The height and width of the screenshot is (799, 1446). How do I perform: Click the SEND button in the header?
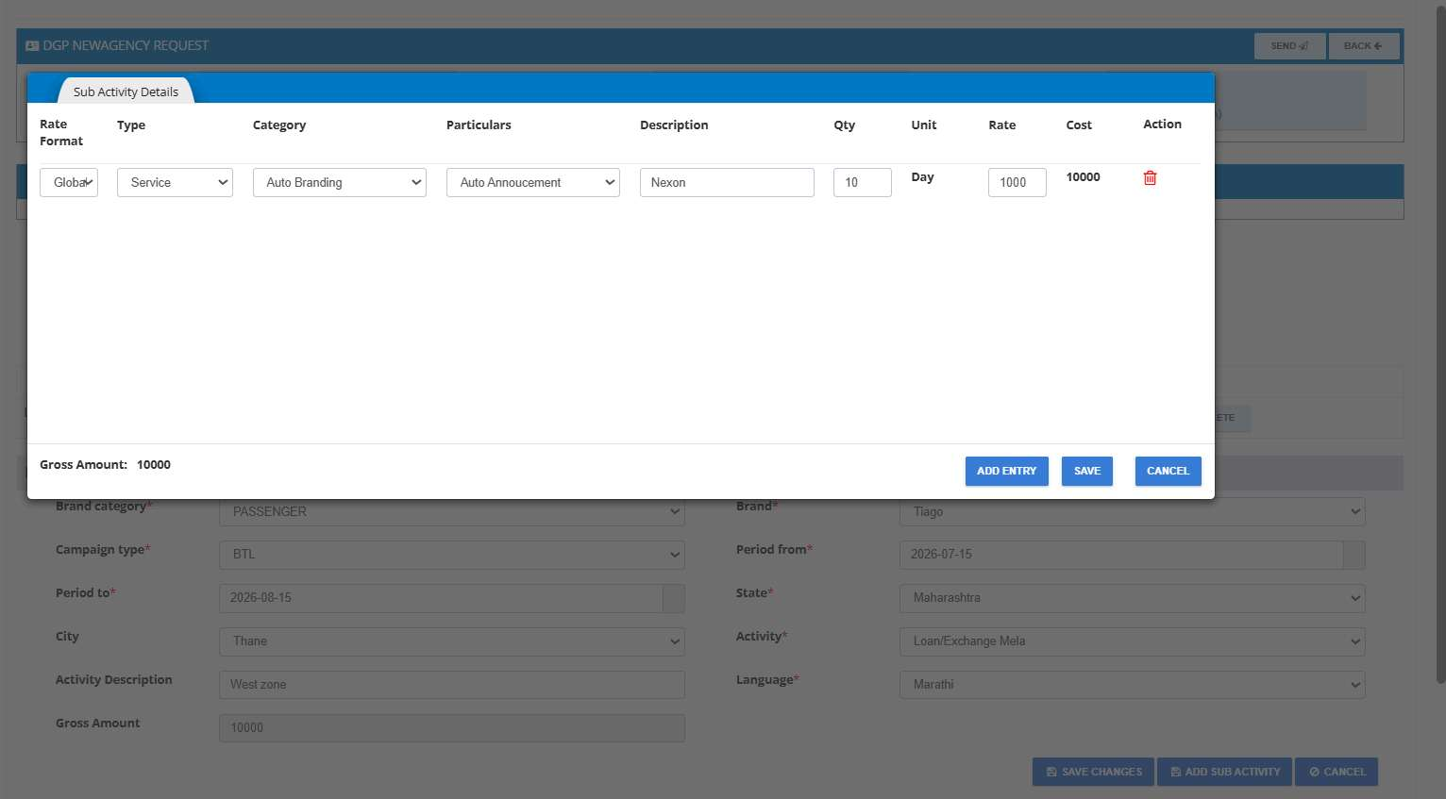1289,45
